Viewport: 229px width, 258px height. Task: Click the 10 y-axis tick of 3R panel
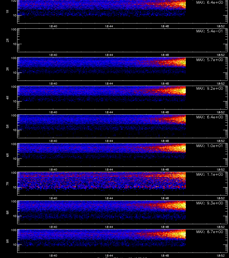(x=15, y=73)
